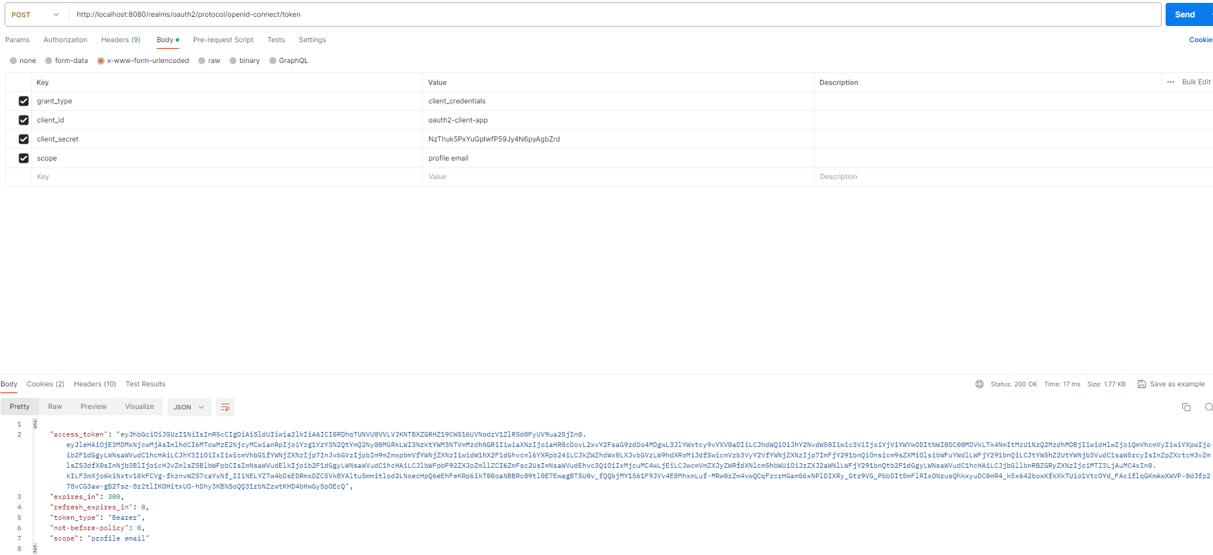Screen dimensions: 1213x555
Task: Click the client_secret value cell
Action: coord(618,139)
